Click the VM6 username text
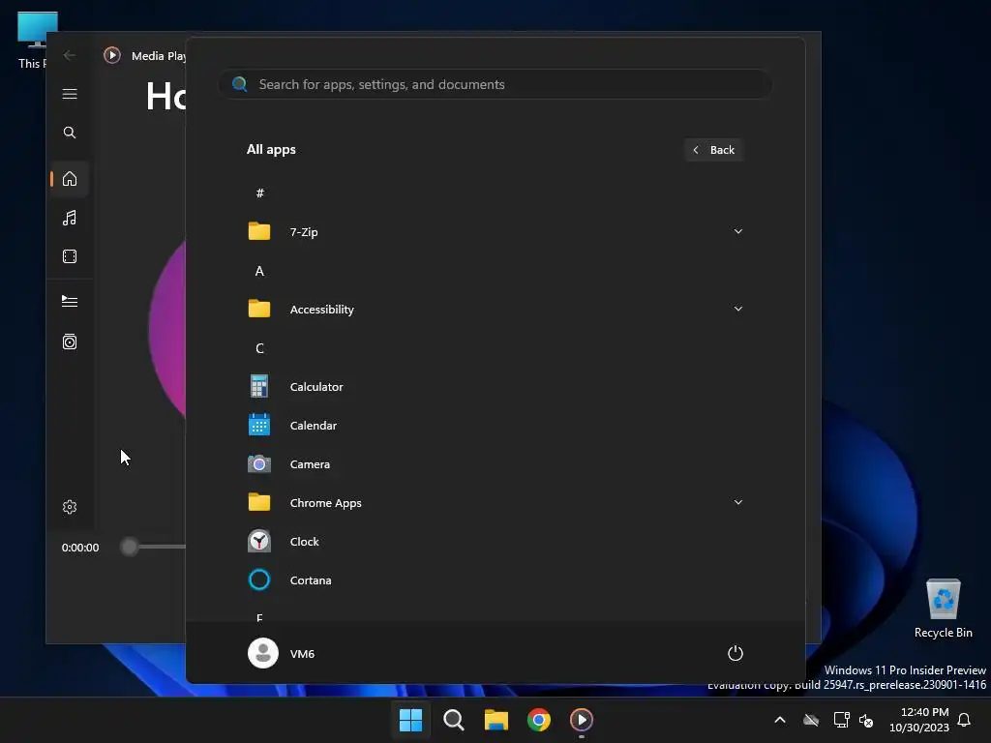 point(302,654)
